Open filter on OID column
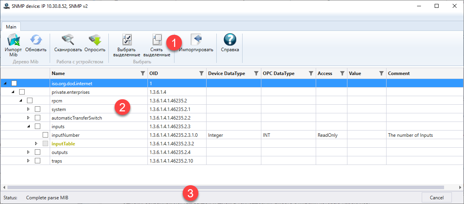464x204 pixels. 201,73
